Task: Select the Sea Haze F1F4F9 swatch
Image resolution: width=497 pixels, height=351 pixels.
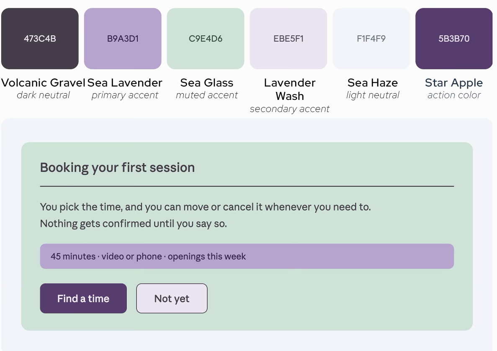Action: [371, 38]
